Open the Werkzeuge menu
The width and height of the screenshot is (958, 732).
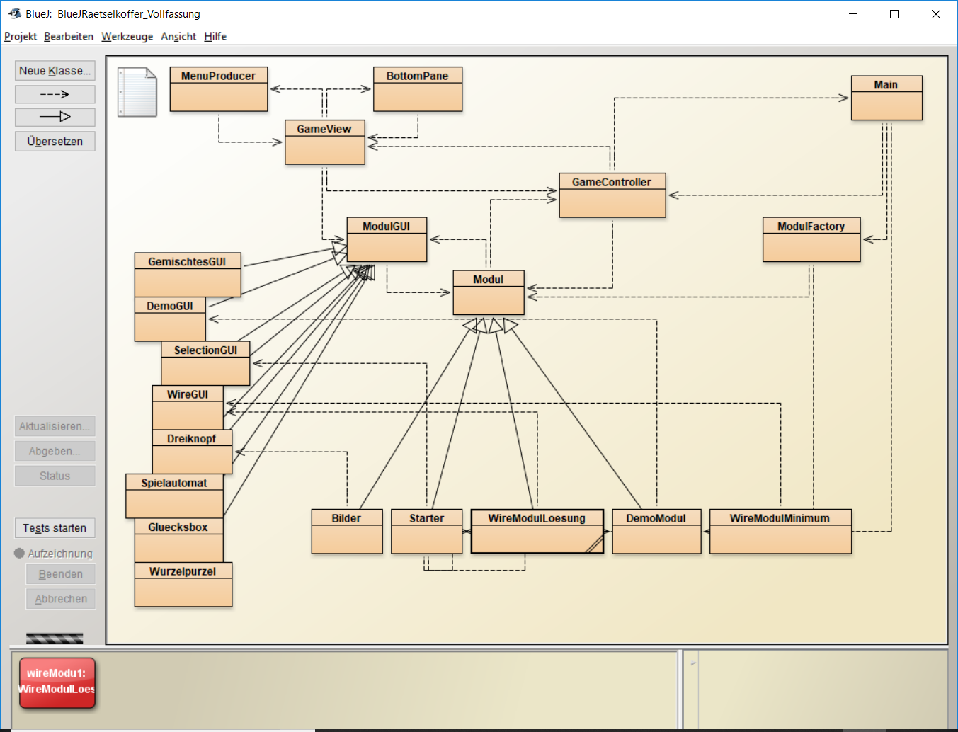click(x=127, y=36)
